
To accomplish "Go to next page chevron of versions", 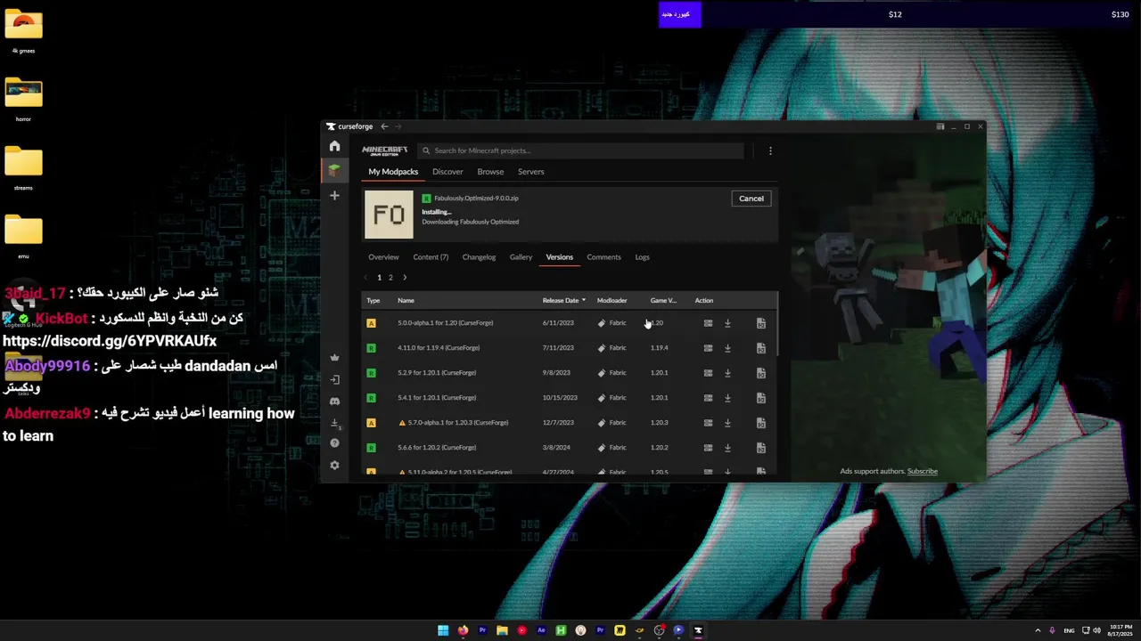I will [x=405, y=278].
